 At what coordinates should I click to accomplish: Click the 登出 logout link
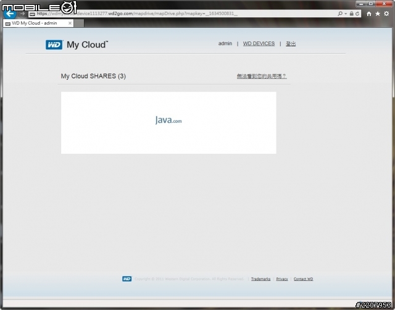tap(291, 44)
